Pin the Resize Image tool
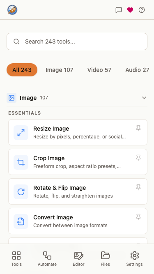This screenshot has width=154, height=274. coord(138,128)
